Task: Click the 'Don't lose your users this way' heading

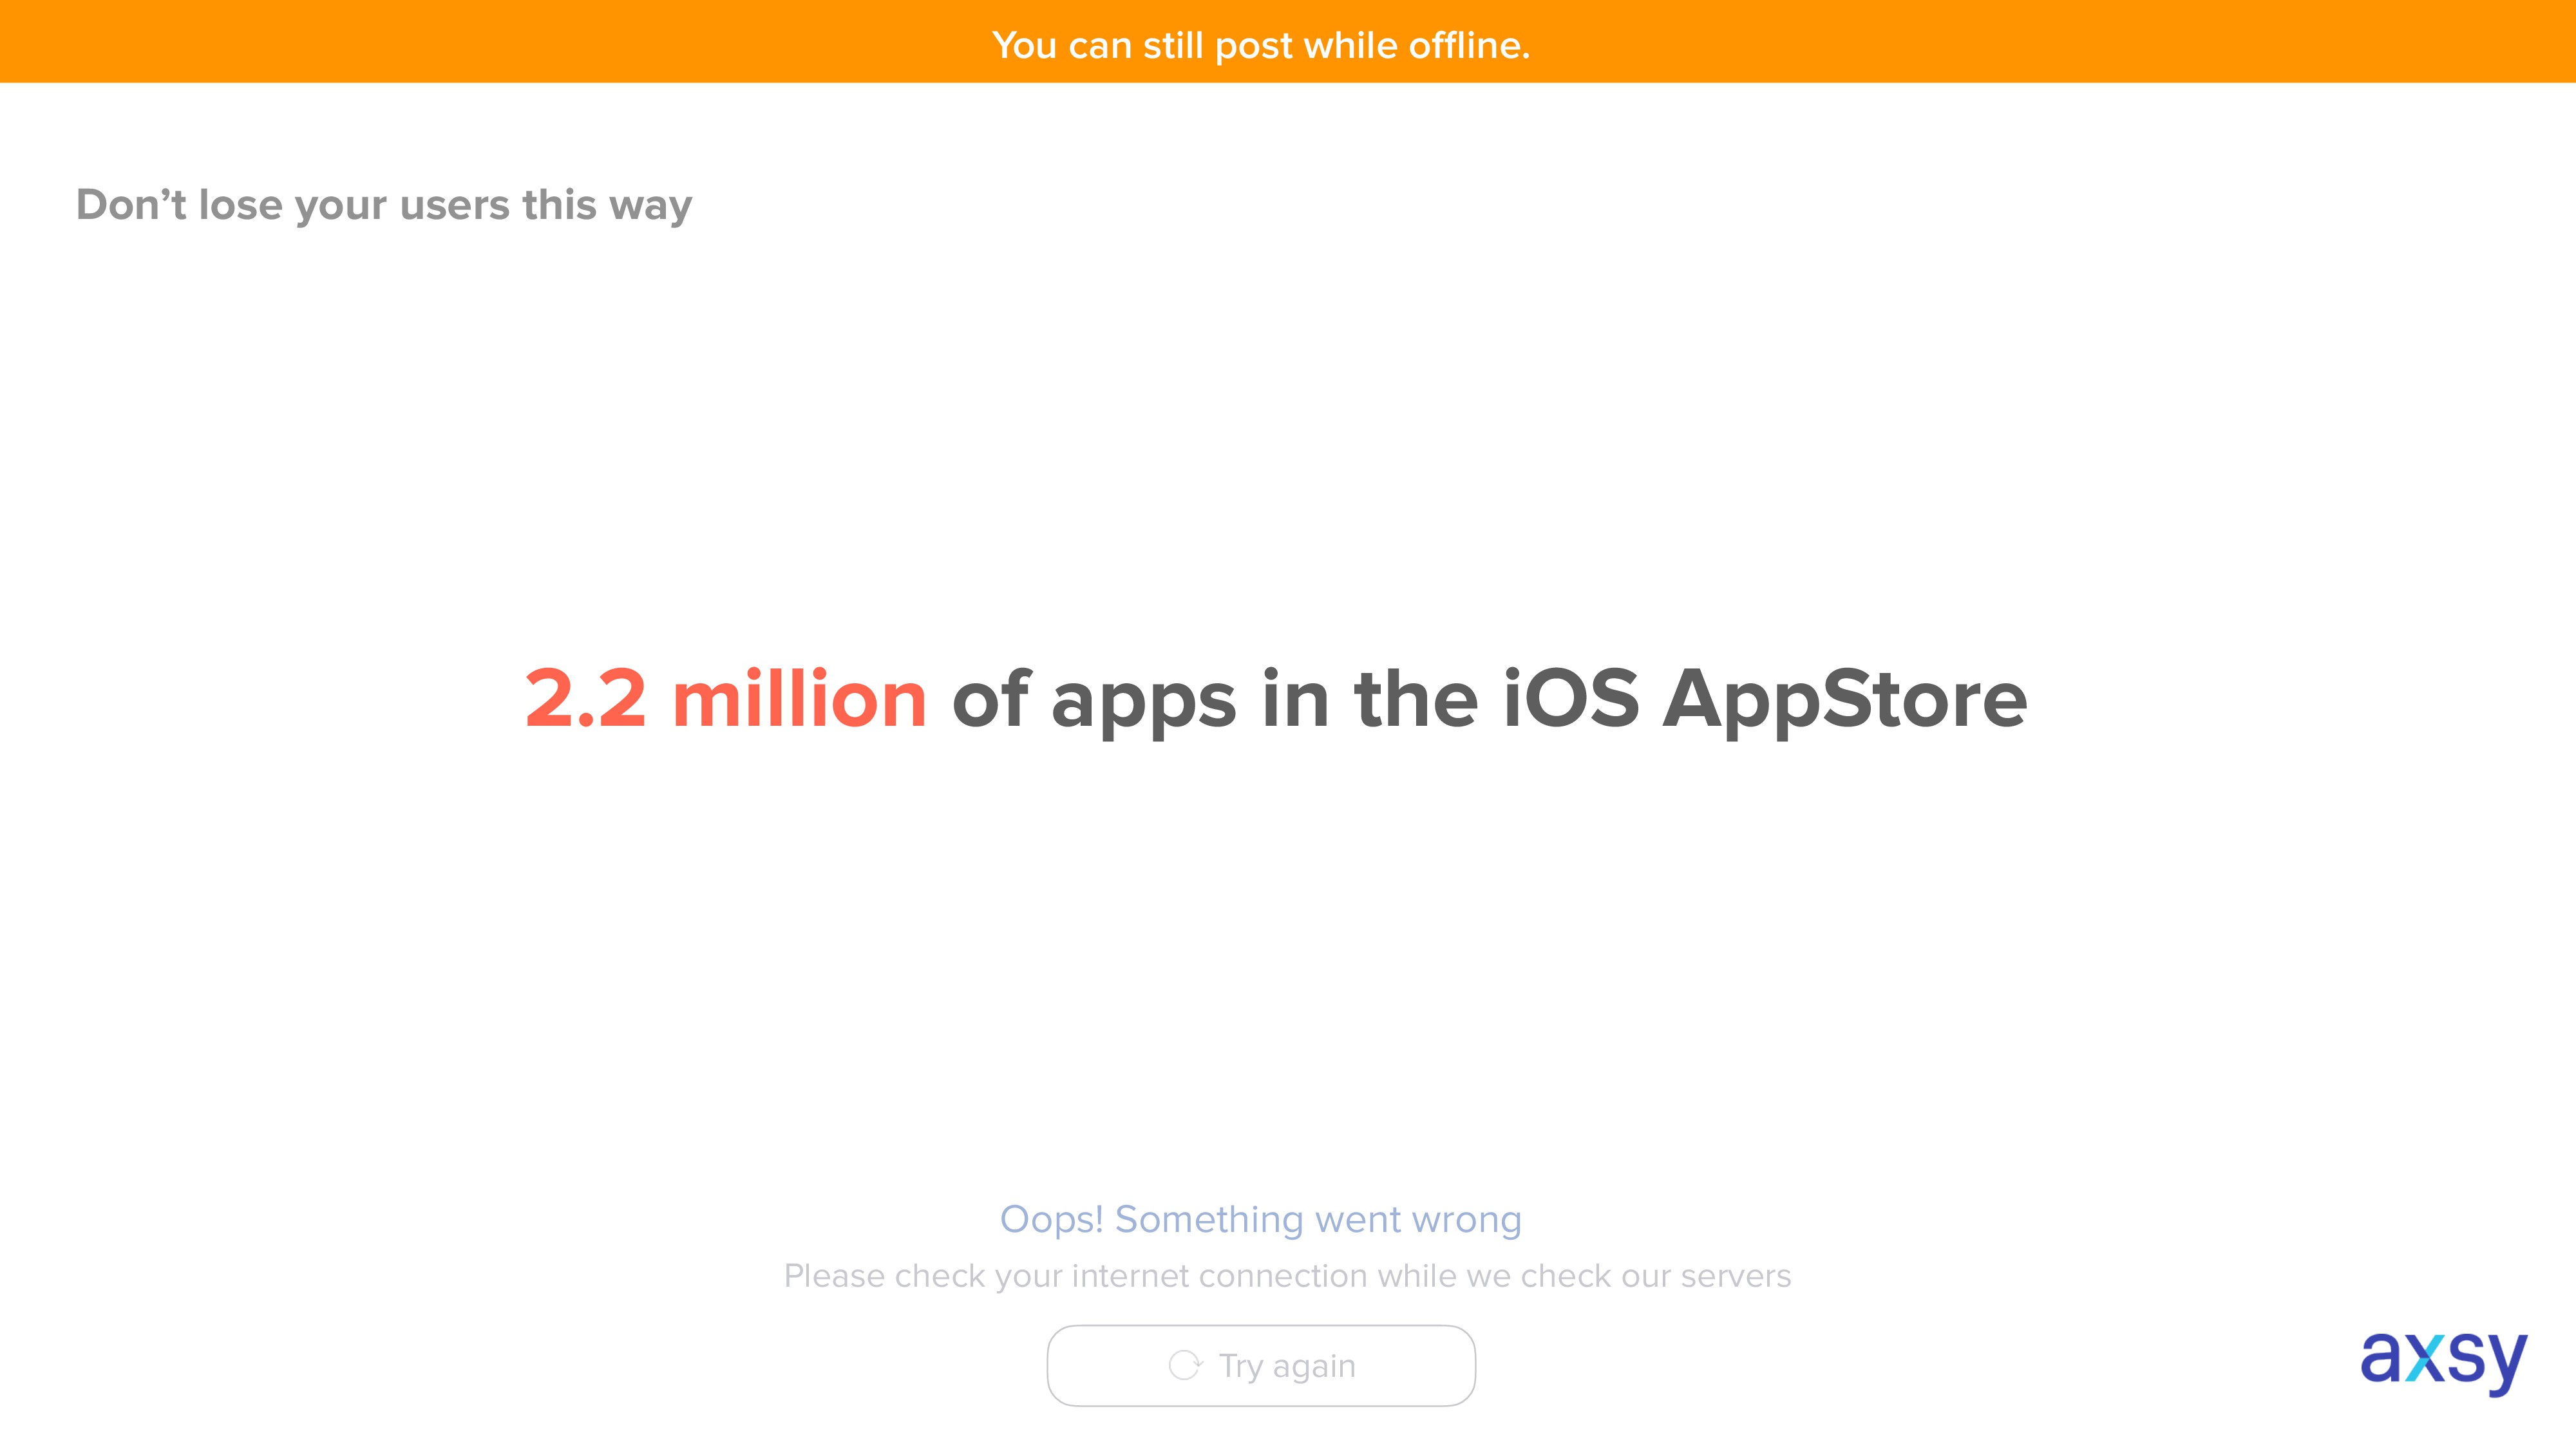Action: tap(384, 205)
